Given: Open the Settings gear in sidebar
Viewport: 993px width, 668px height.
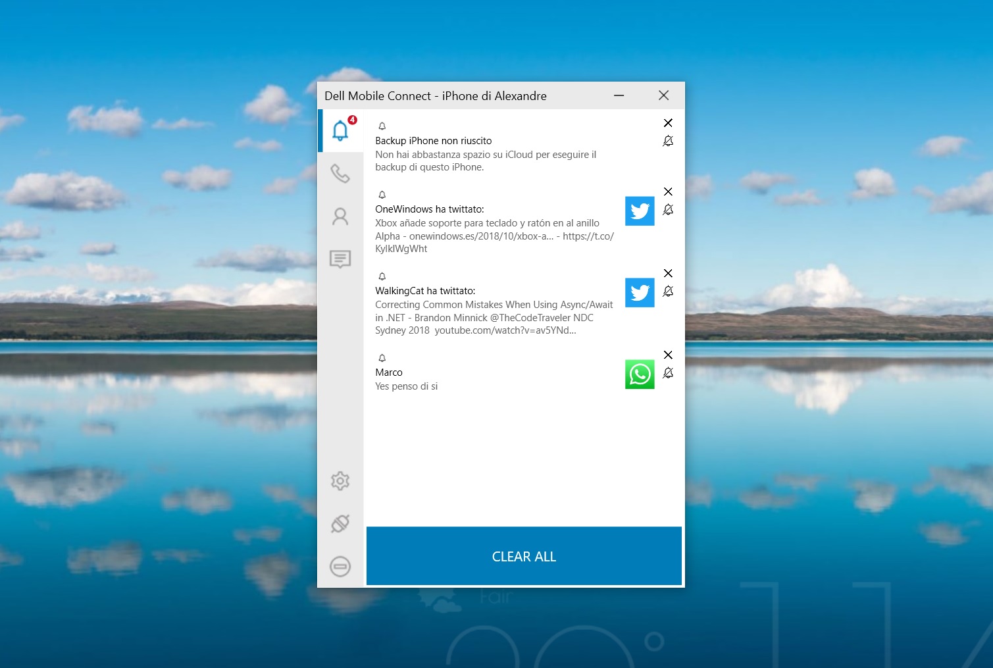Looking at the screenshot, I should pos(340,481).
